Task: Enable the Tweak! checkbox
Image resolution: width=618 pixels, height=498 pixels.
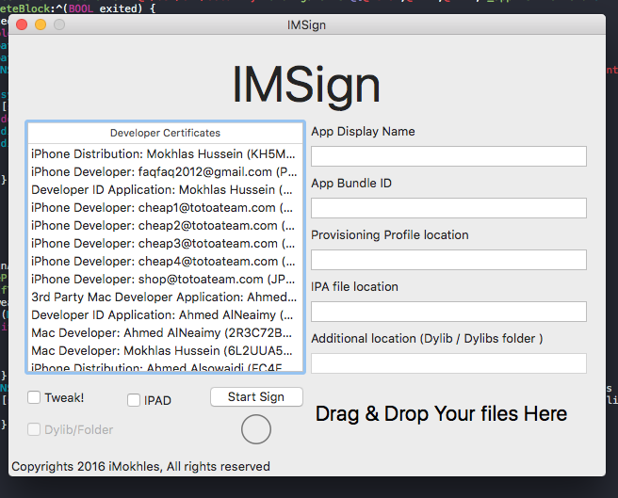Action: click(x=34, y=397)
